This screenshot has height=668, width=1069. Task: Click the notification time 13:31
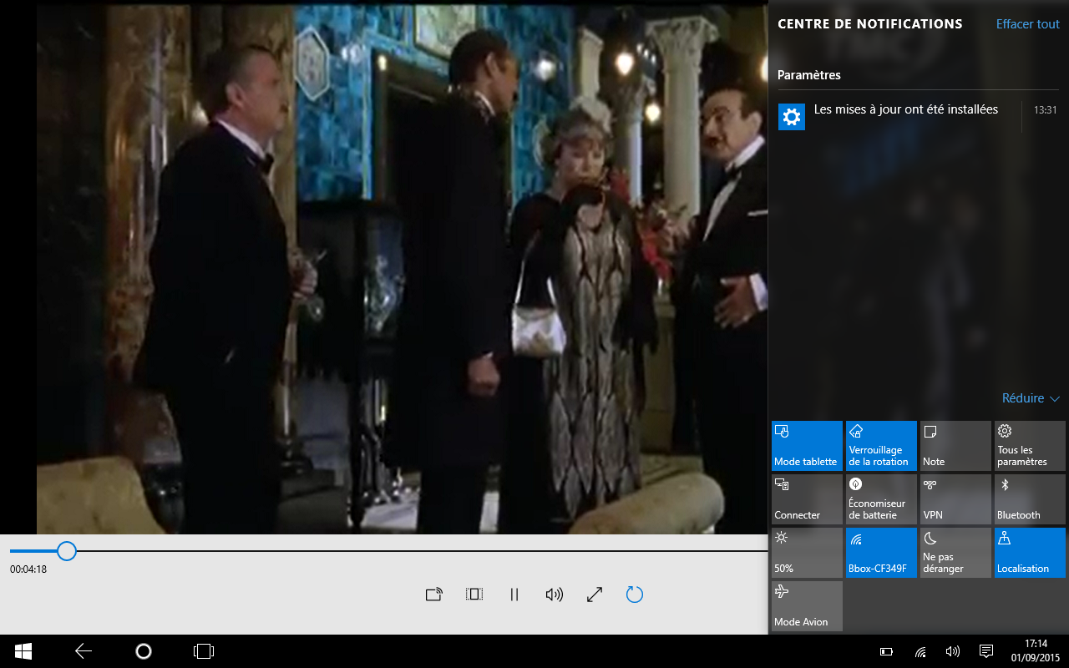(x=1045, y=110)
